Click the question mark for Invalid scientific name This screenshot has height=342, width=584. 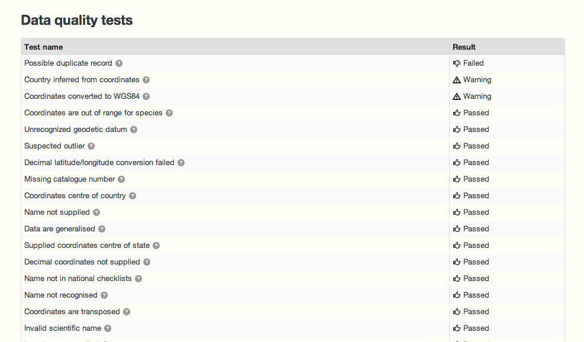108,328
